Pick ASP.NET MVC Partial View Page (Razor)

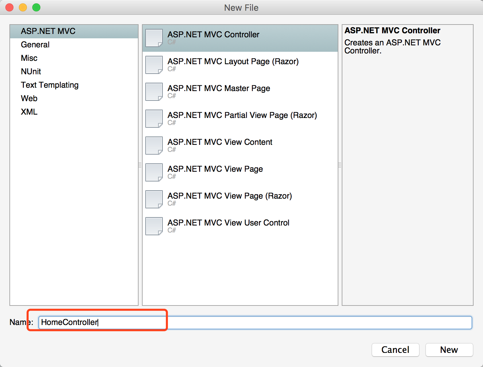242,115
